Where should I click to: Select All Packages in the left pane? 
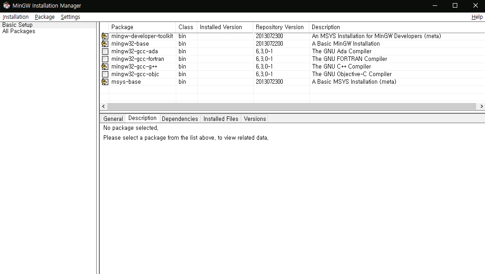(x=18, y=31)
